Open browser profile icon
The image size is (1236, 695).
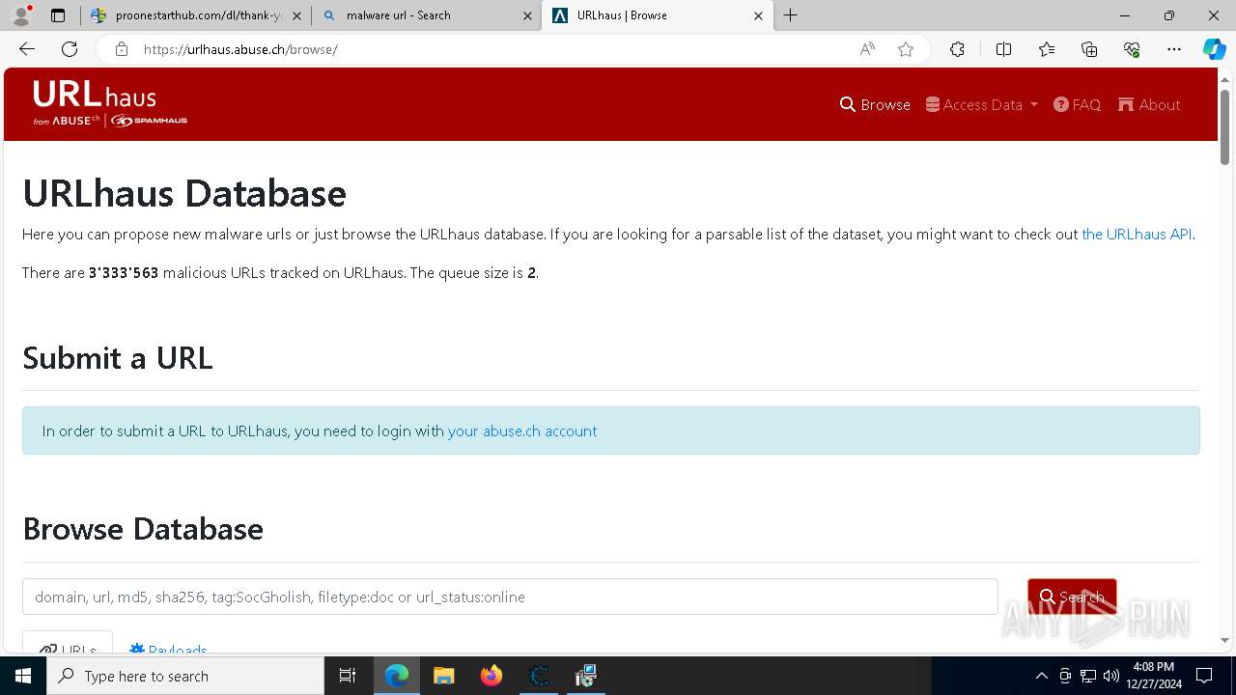click(21, 15)
